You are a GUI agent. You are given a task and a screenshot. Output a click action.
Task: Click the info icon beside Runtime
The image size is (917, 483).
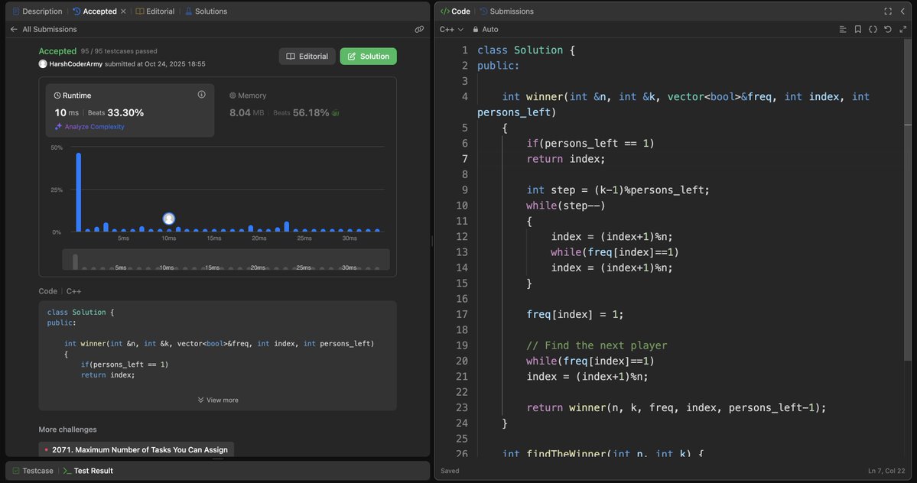pos(200,93)
